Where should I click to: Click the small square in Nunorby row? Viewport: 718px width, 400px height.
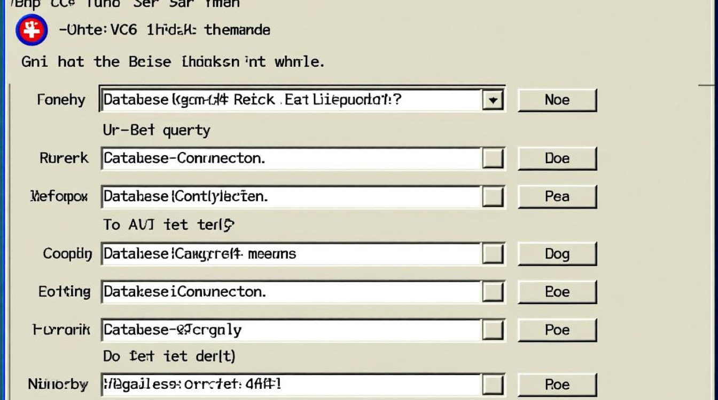493,385
